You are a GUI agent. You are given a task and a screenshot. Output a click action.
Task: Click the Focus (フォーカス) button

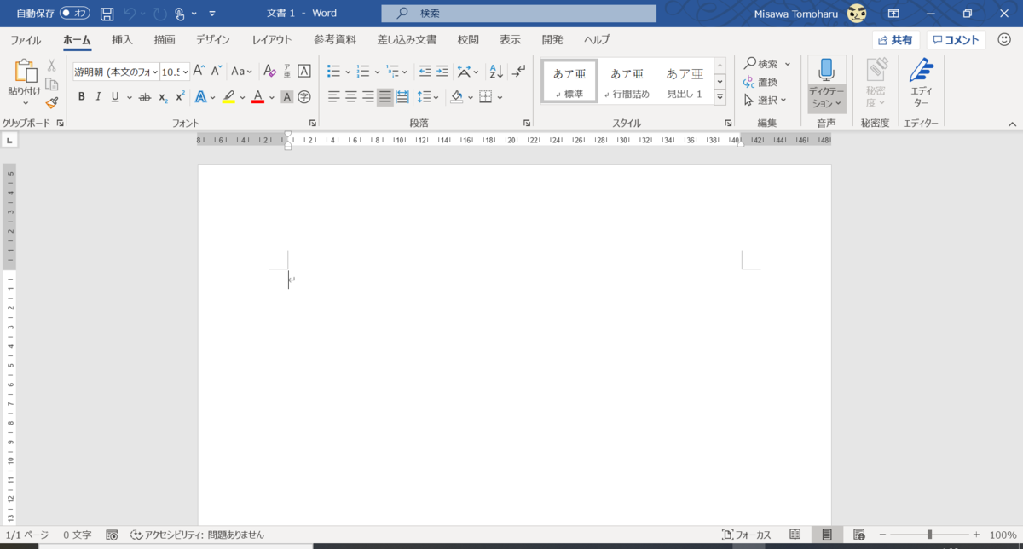(x=747, y=535)
